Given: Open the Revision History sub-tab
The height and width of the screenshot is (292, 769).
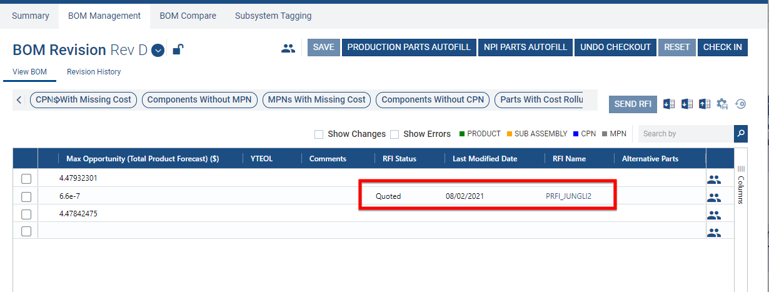Looking at the screenshot, I should (94, 72).
